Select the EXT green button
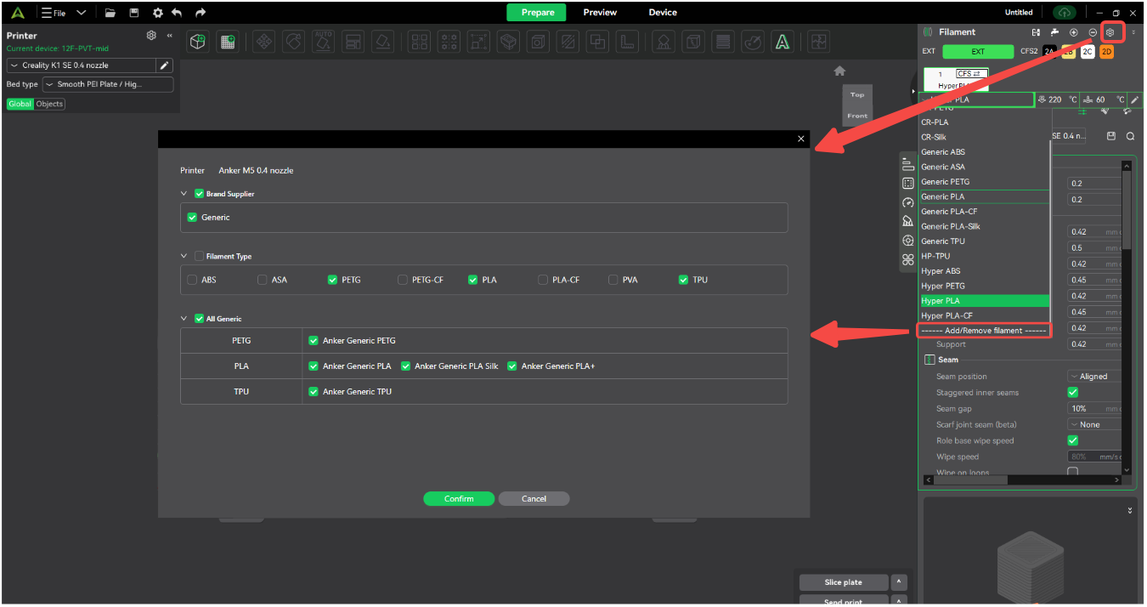The height and width of the screenshot is (607, 1147). [x=978, y=52]
